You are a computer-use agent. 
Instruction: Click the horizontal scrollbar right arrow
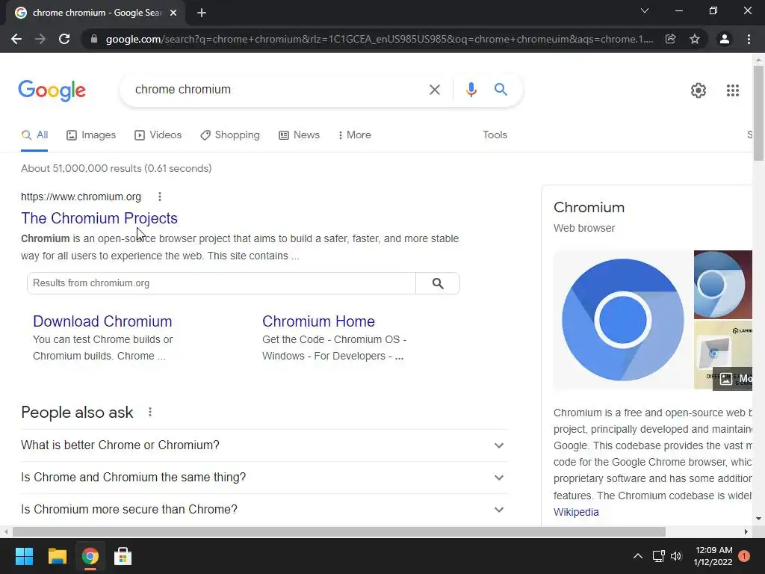(746, 531)
